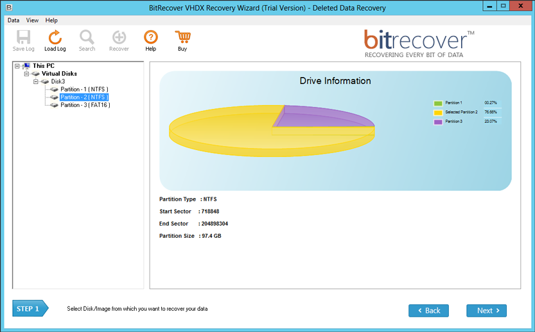This screenshot has height=332, width=535.
Task: Click the Partition - 3 drive icon
Action: (54, 105)
